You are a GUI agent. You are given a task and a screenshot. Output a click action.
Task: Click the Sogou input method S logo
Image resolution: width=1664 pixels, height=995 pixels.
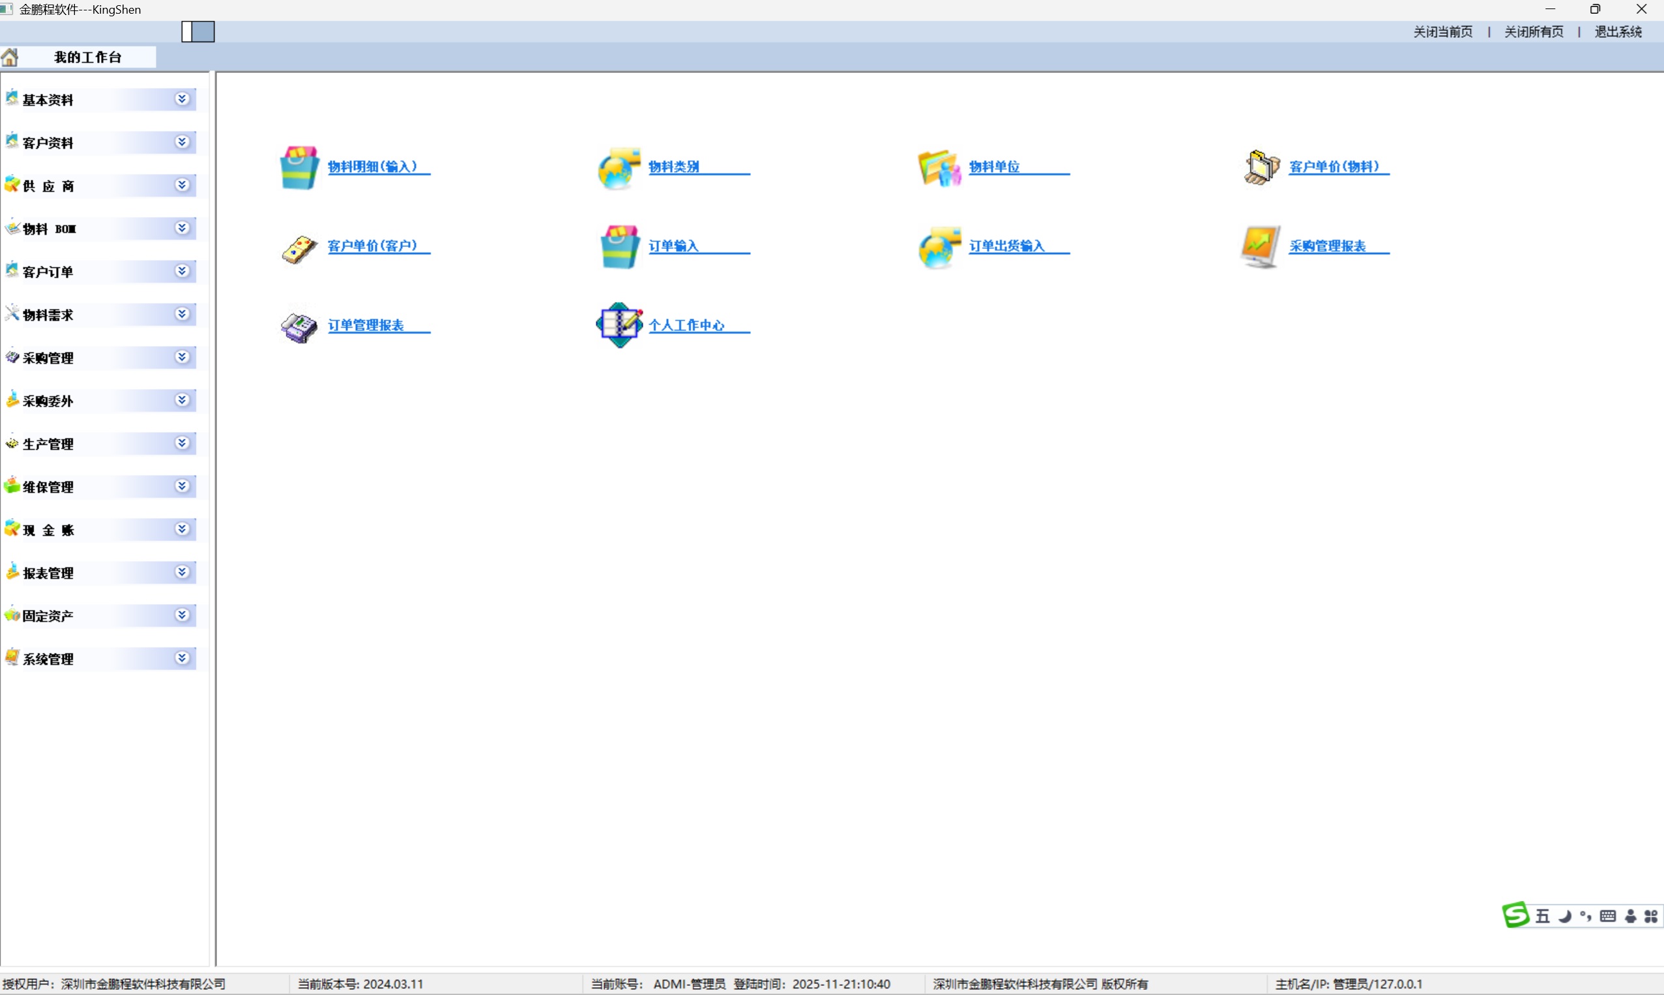pyautogui.click(x=1515, y=916)
